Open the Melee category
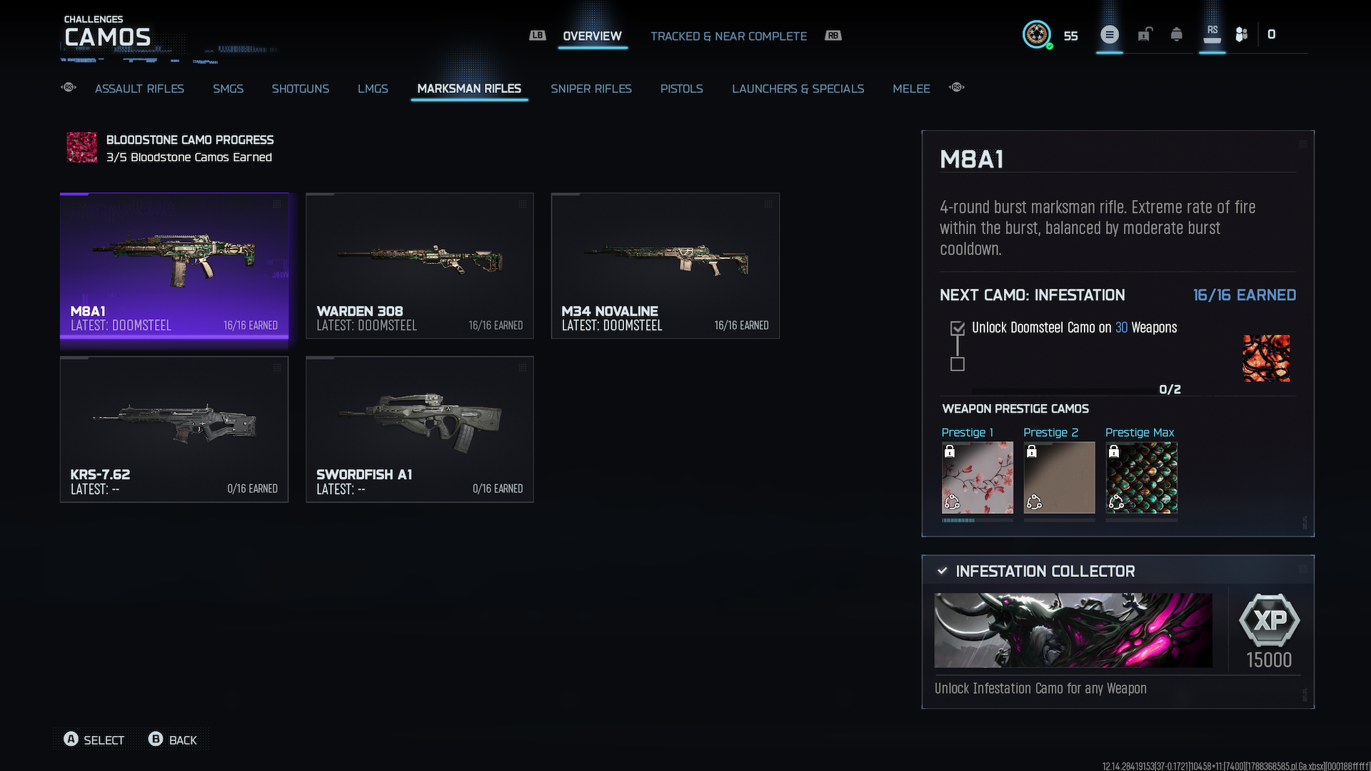 pyautogui.click(x=911, y=89)
